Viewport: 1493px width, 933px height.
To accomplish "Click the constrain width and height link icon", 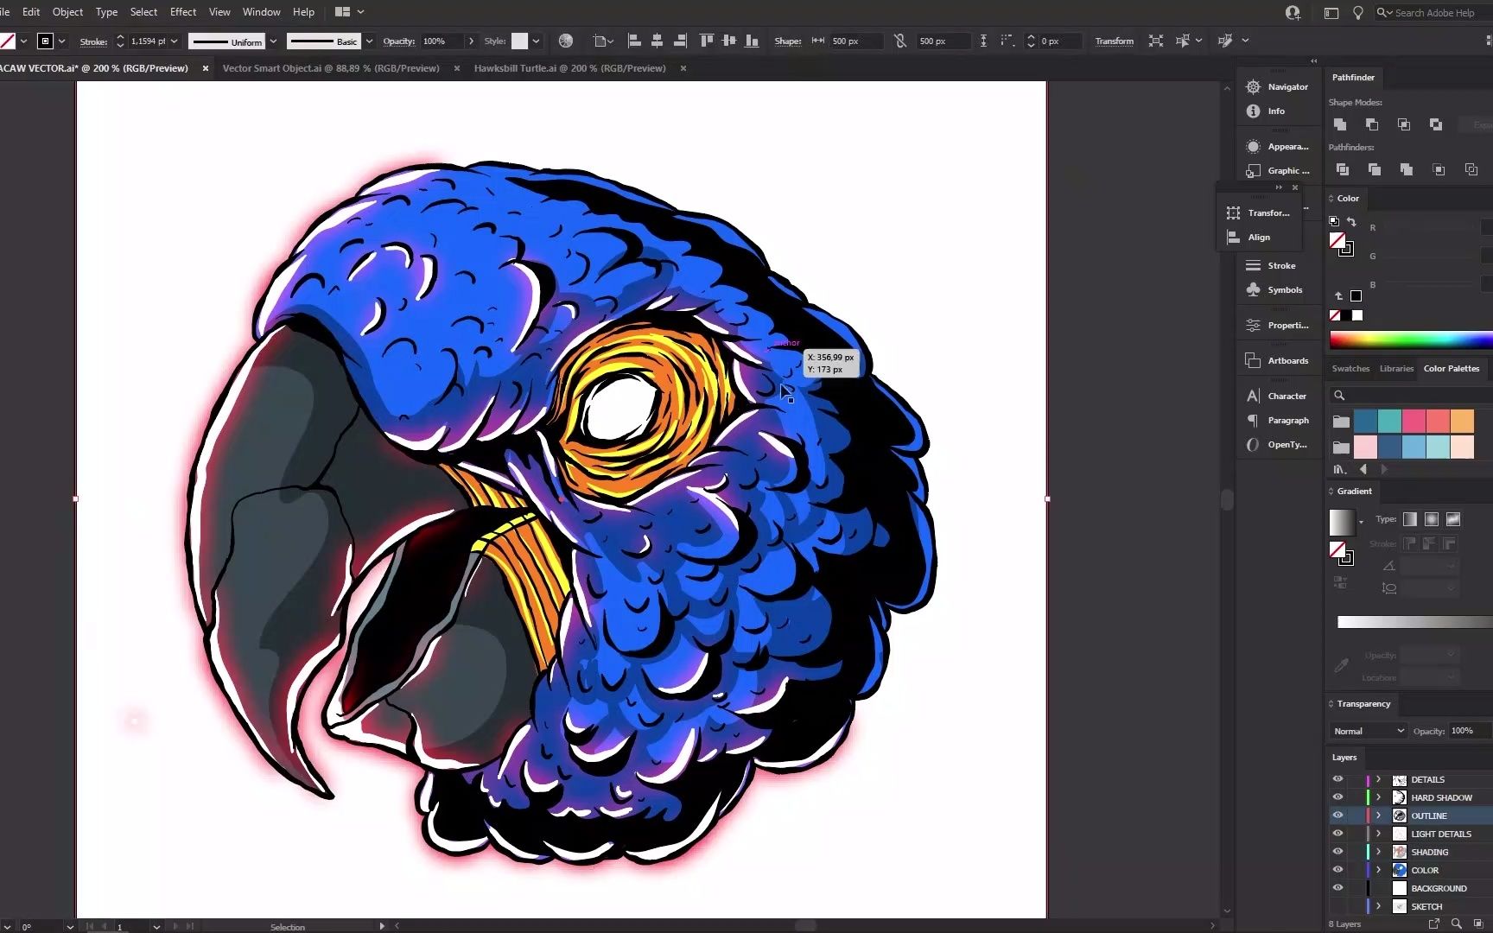I will (x=900, y=41).
